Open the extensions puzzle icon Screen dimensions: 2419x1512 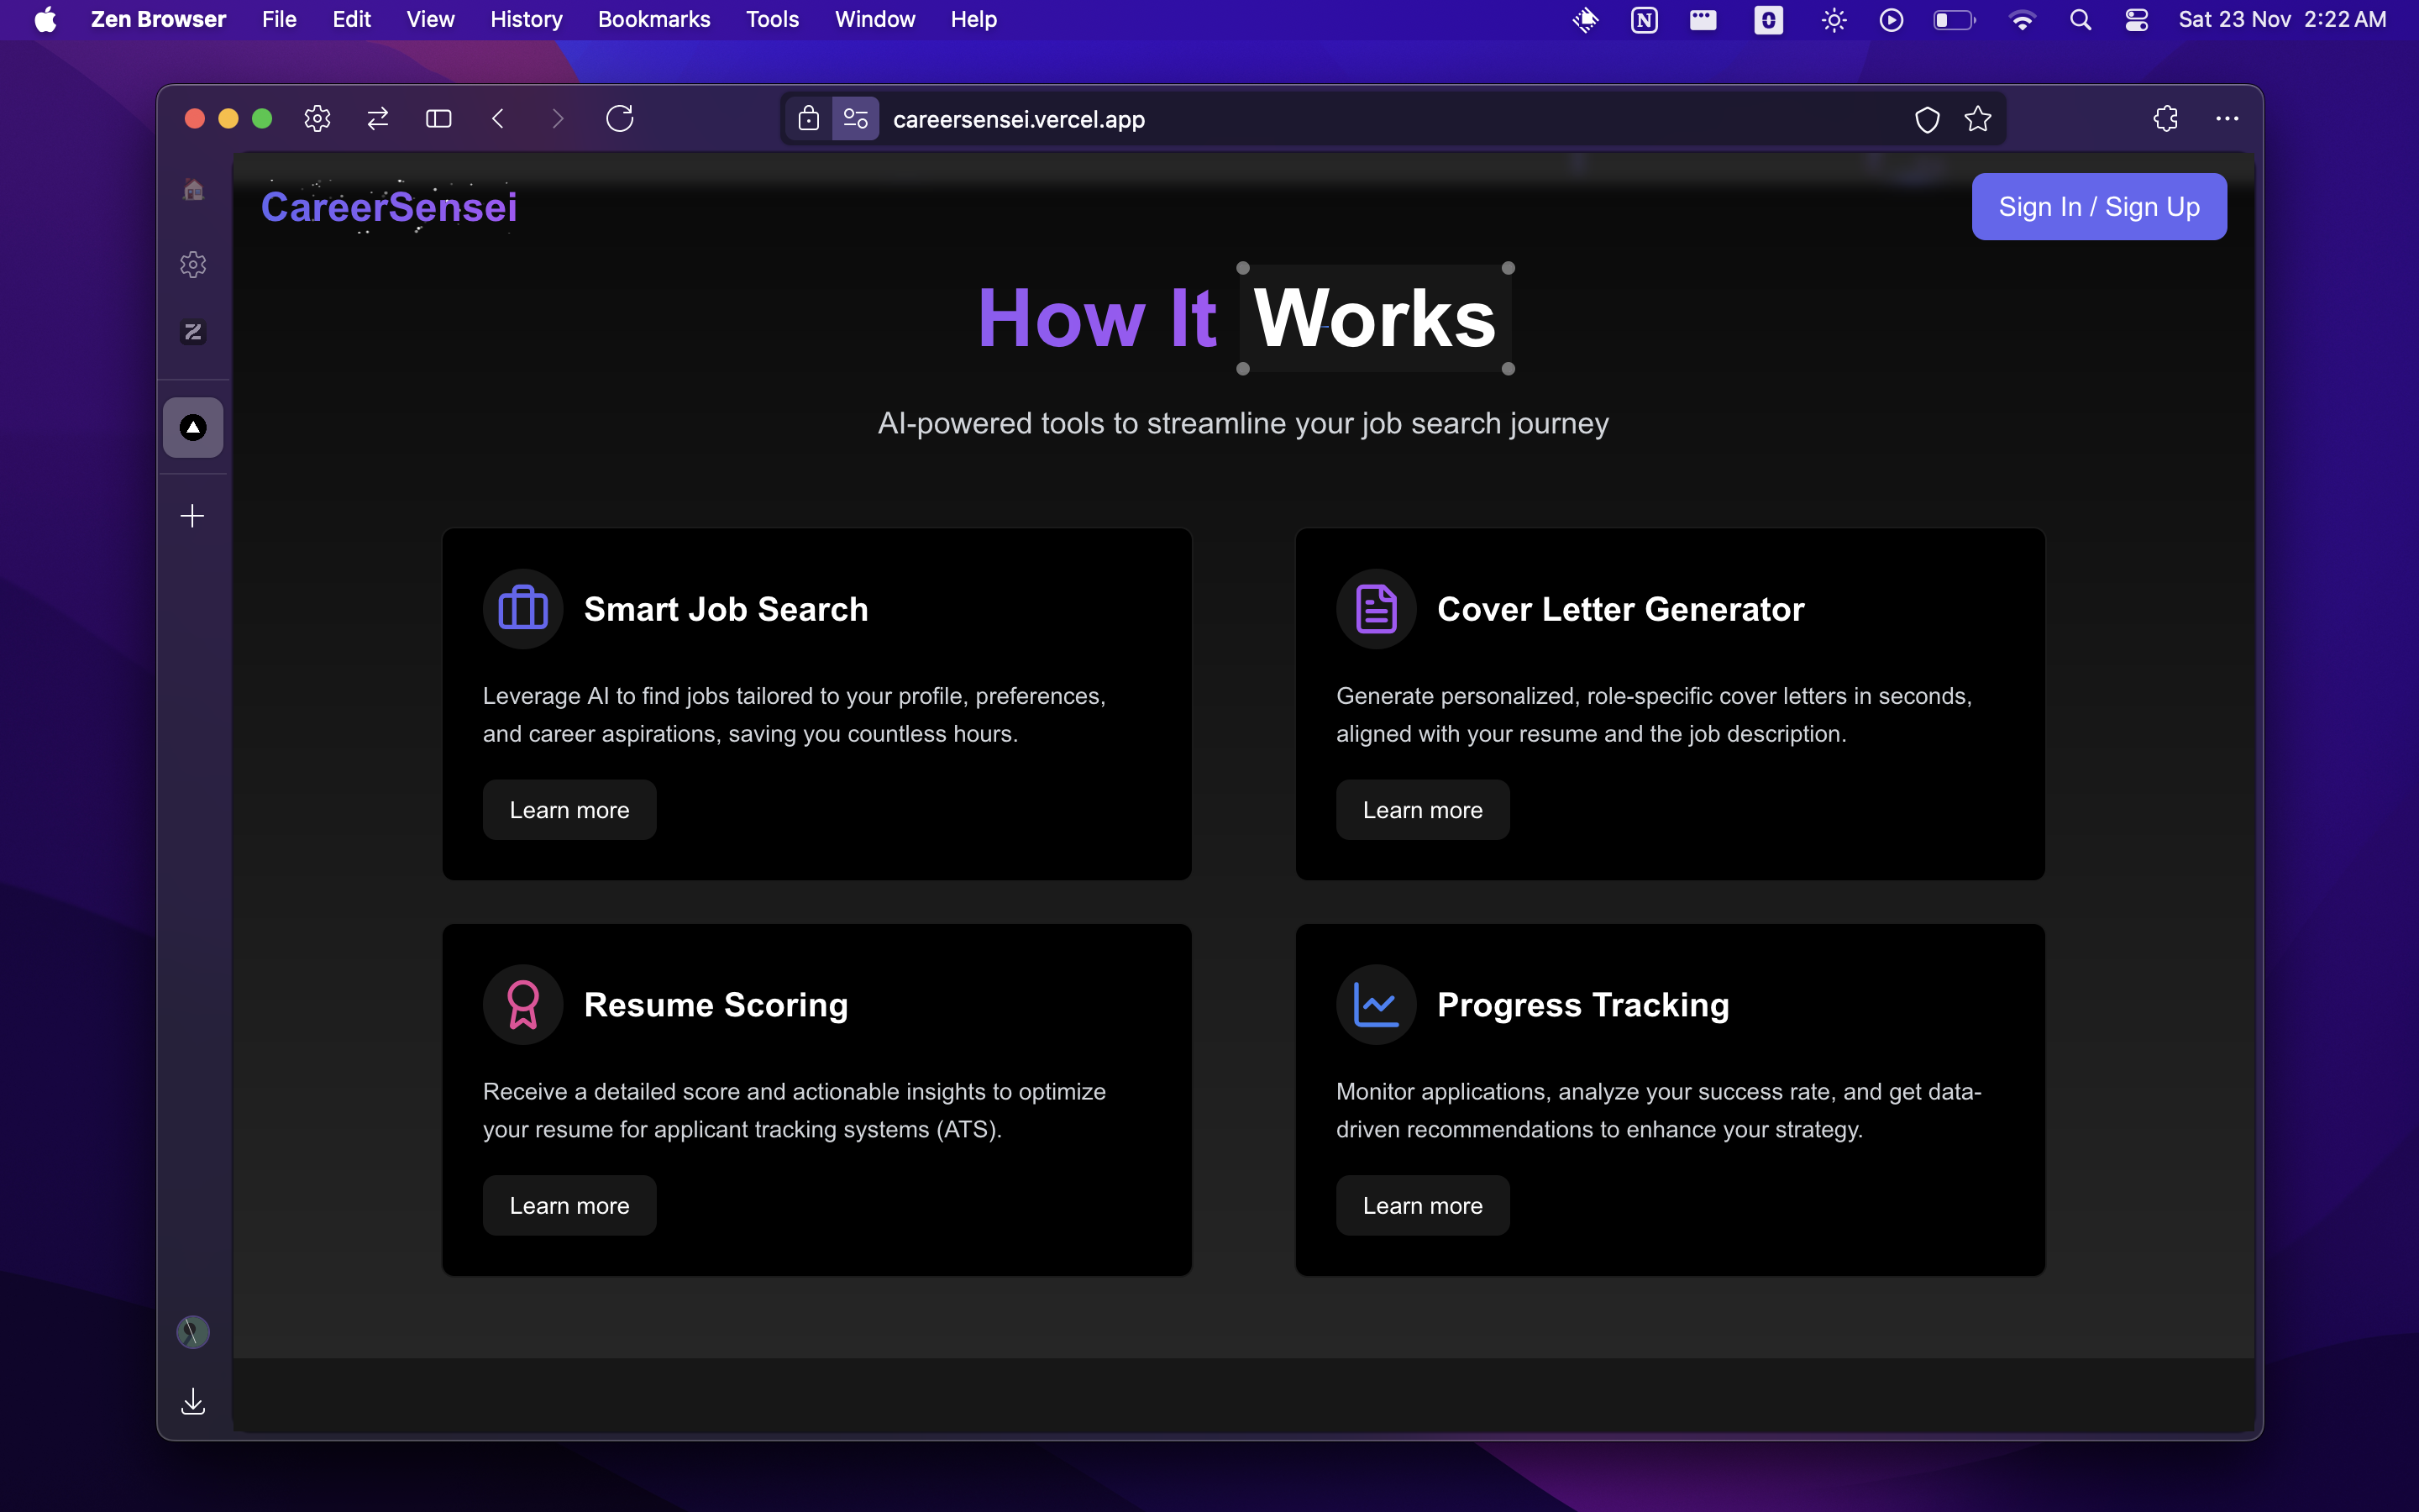click(2165, 119)
